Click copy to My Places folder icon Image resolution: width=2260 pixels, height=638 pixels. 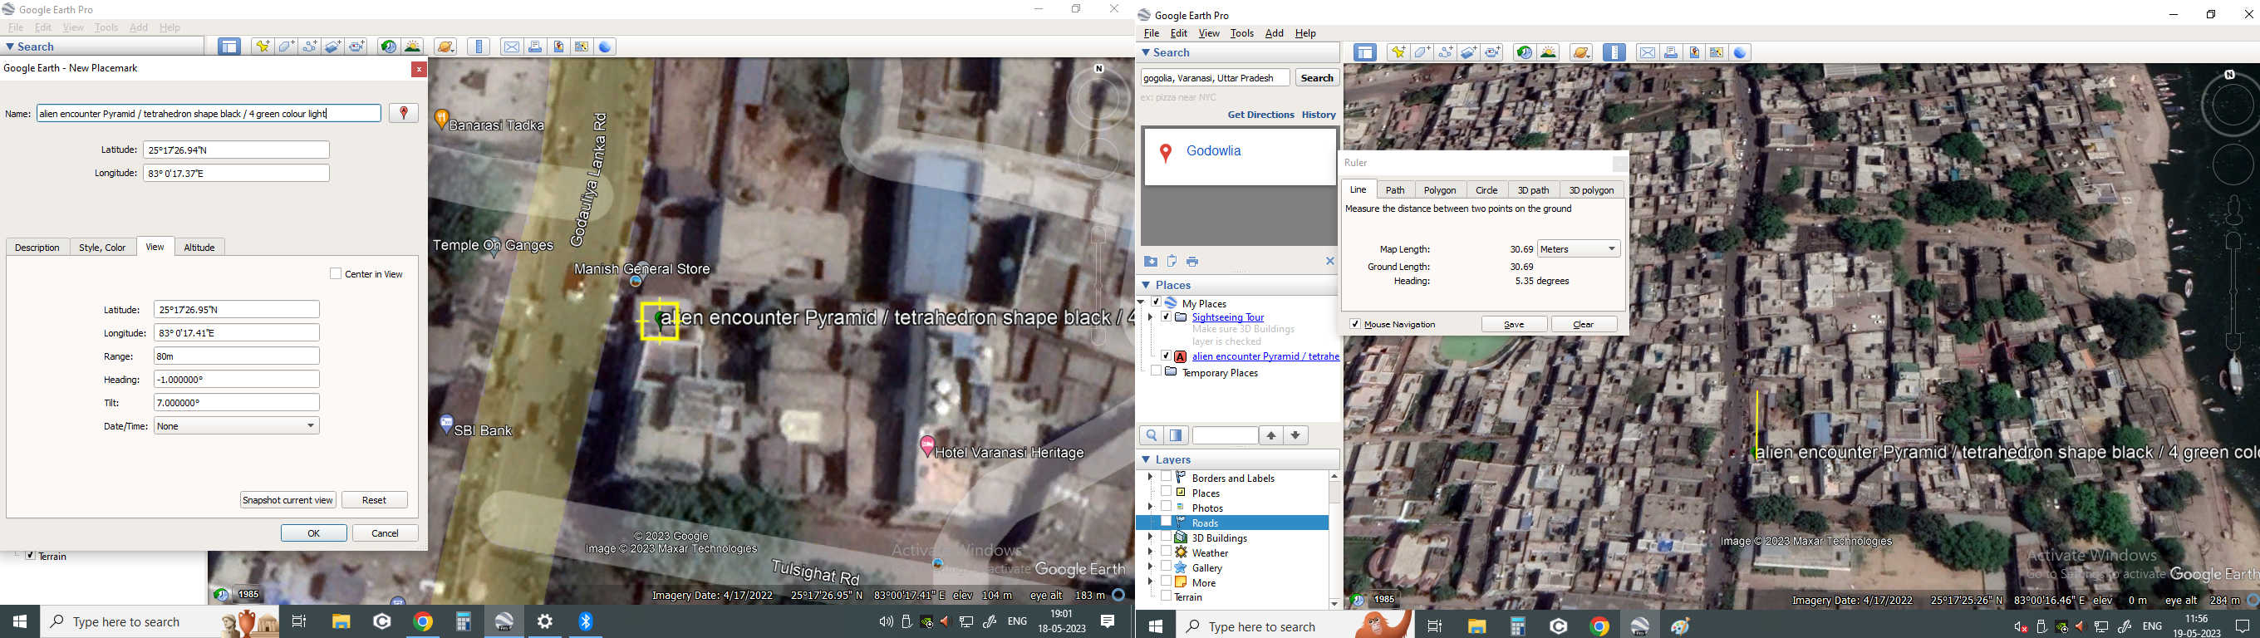pyautogui.click(x=1151, y=262)
